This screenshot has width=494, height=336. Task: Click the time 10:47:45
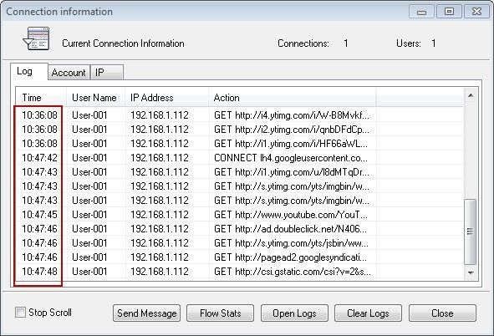click(x=39, y=215)
